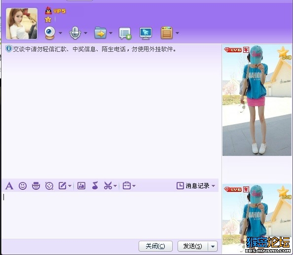Open voice call options dropdown arrow

pos(86,33)
